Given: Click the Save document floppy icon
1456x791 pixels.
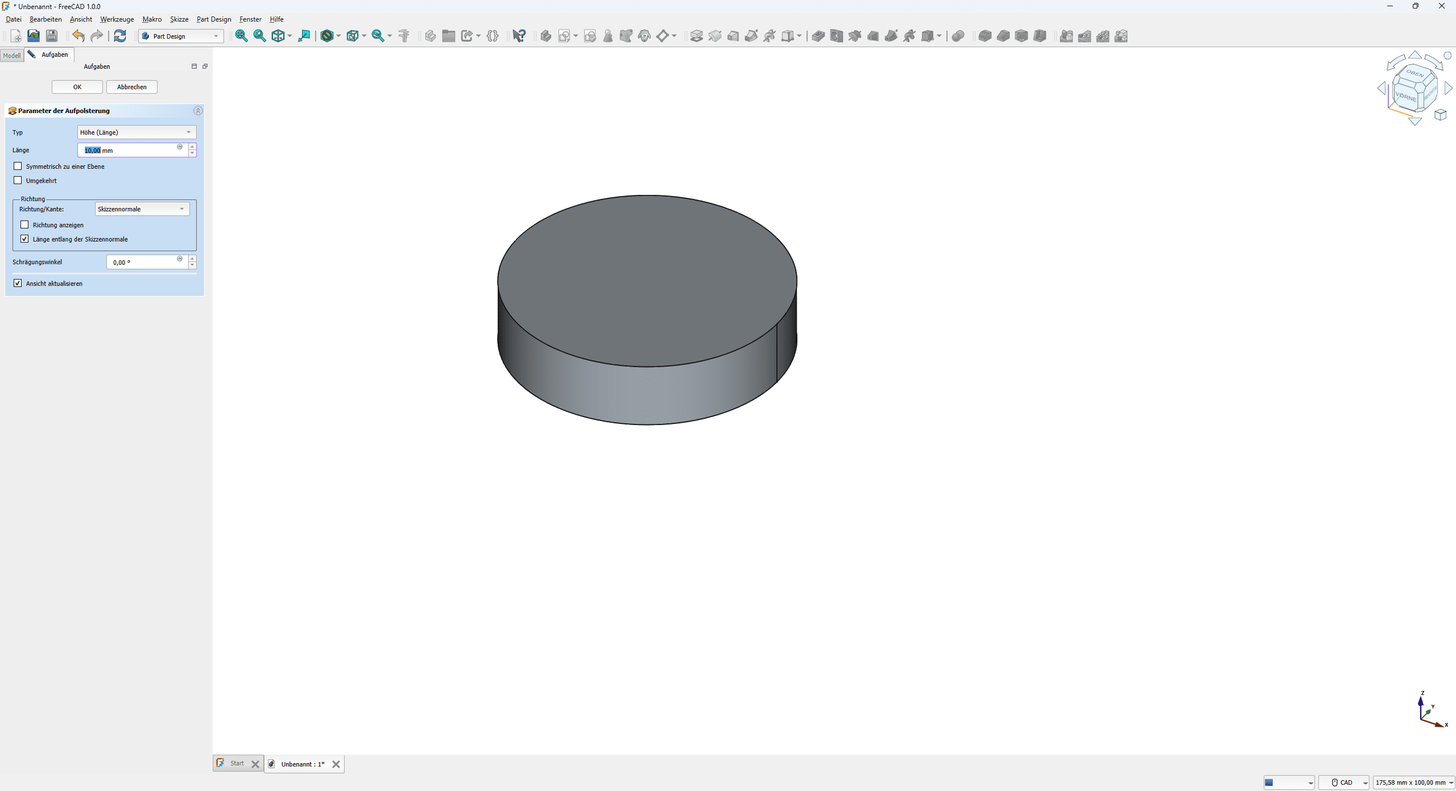Looking at the screenshot, I should (x=52, y=36).
